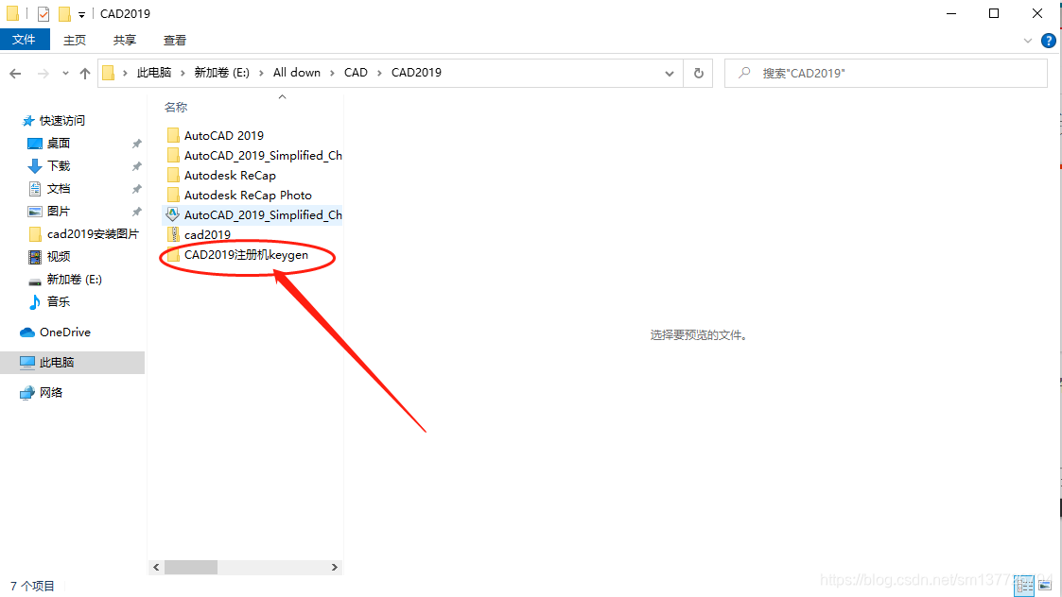Click All down breadcrumb in address bar

(297, 73)
